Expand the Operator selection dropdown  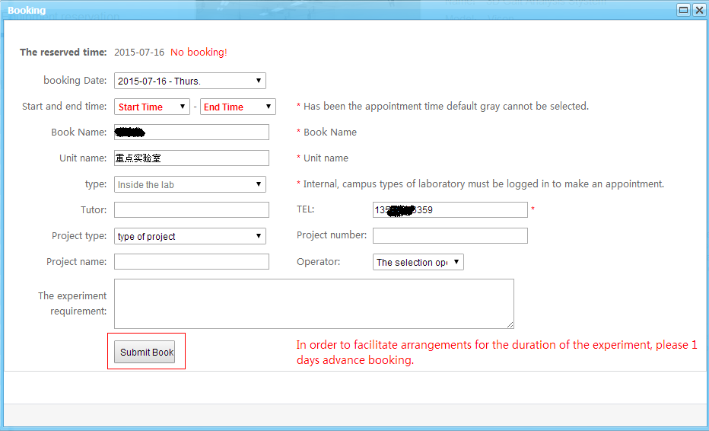pyautogui.click(x=418, y=262)
